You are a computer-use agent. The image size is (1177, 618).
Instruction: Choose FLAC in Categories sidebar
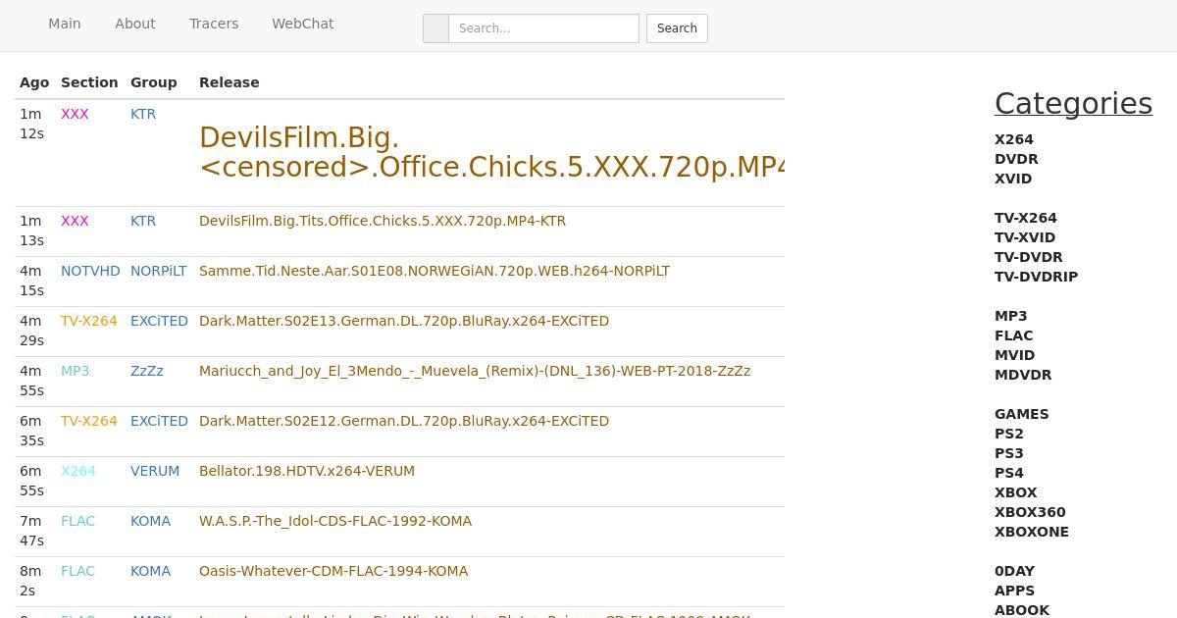pos(1014,335)
